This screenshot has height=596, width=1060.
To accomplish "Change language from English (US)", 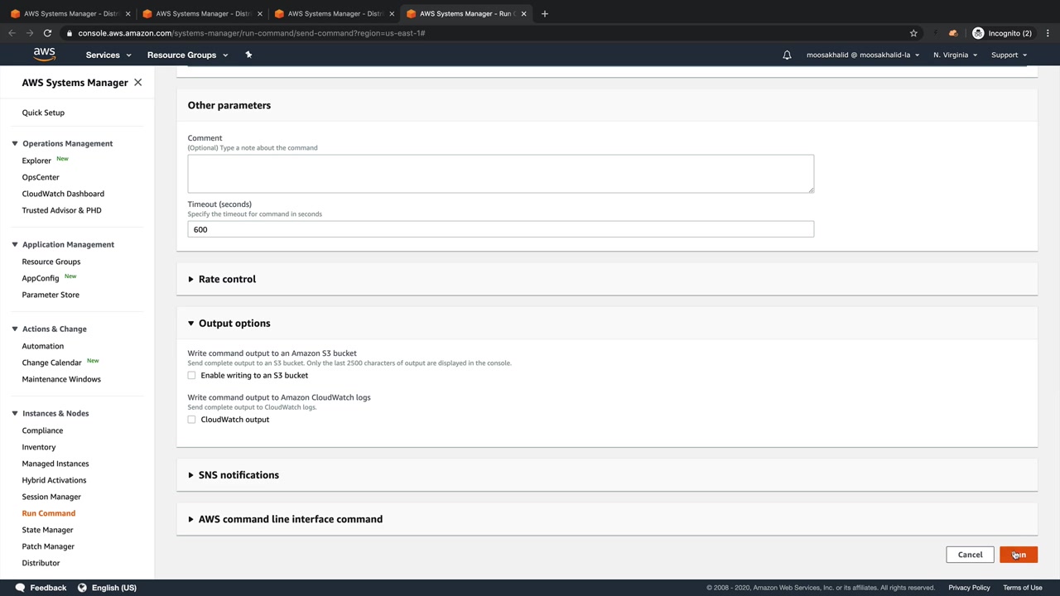I will pos(114,588).
